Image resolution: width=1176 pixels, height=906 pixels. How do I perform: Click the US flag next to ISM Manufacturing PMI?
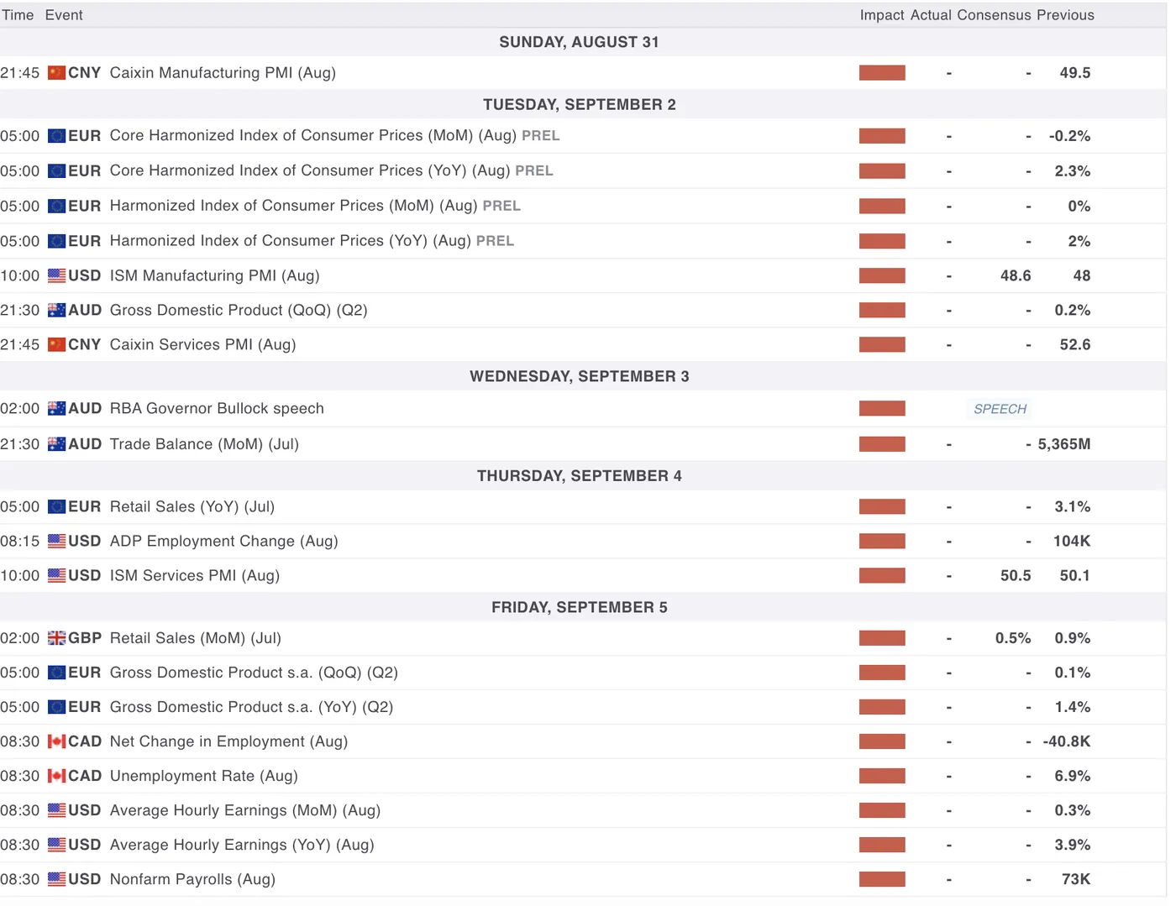(56, 275)
